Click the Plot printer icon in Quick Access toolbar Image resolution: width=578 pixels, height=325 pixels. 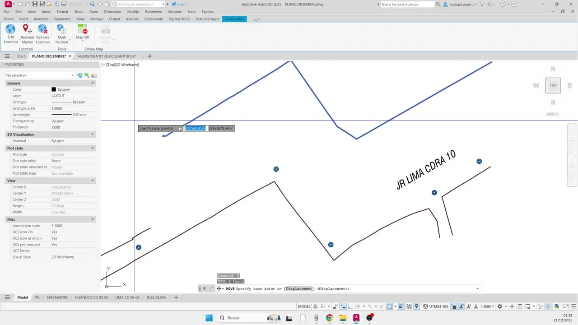[x=64, y=4]
